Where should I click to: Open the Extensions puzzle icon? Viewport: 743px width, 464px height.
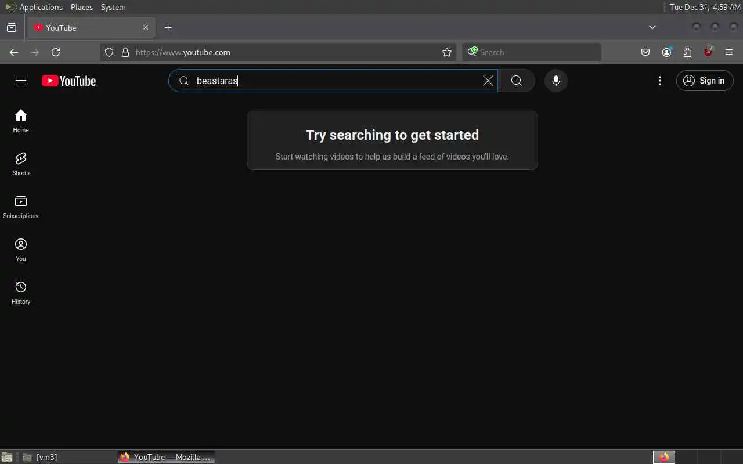click(x=687, y=52)
